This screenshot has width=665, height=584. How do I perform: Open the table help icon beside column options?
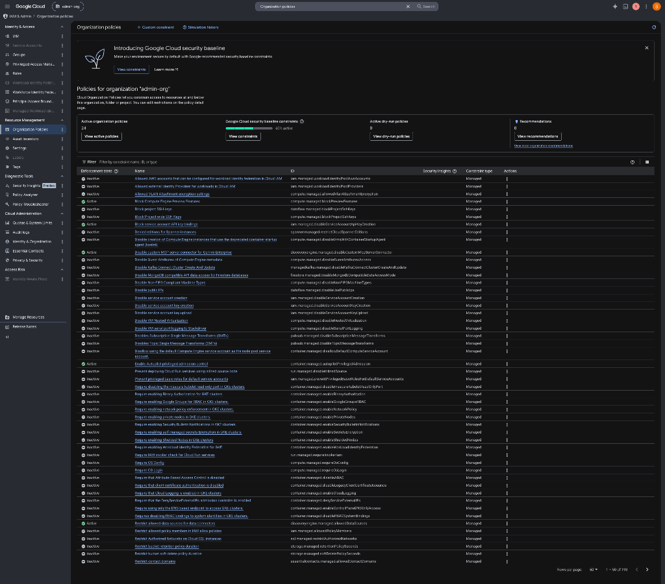click(633, 162)
